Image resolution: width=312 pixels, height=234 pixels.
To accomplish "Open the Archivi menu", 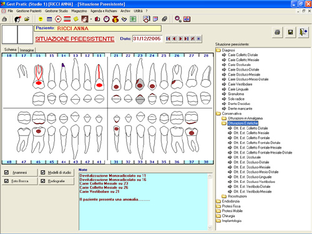I will point(125,11).
